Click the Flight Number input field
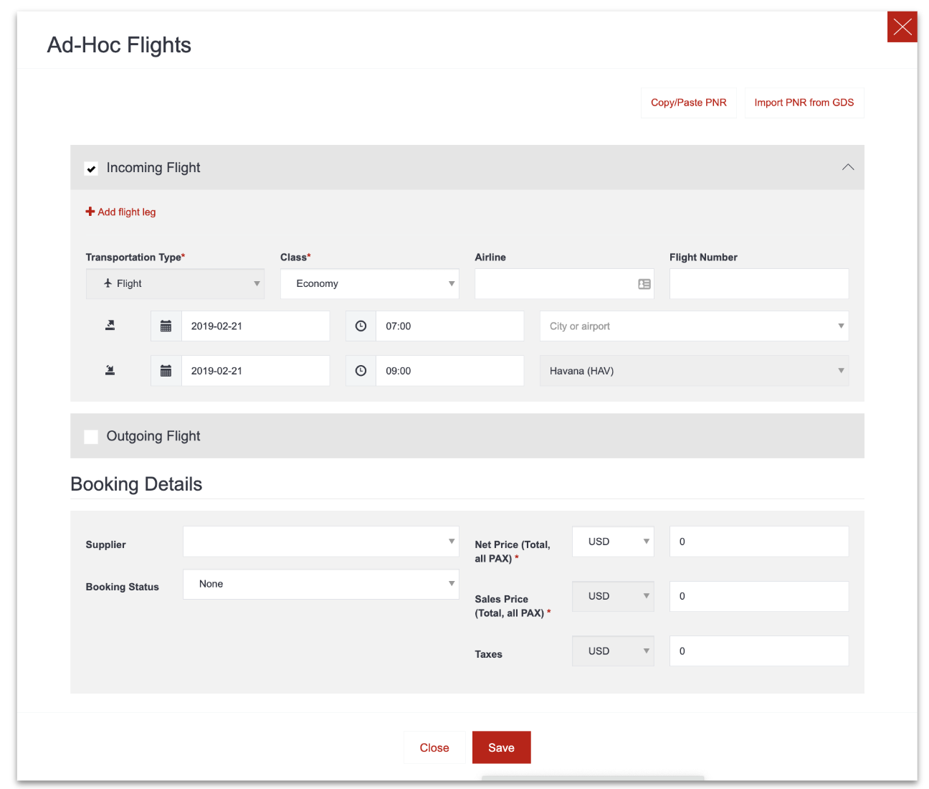The height and width of the screenshot is (789, 929). [x=759, y=283]
